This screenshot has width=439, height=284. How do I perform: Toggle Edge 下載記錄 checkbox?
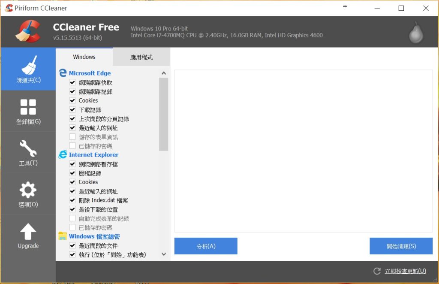(x=72, y=109)
